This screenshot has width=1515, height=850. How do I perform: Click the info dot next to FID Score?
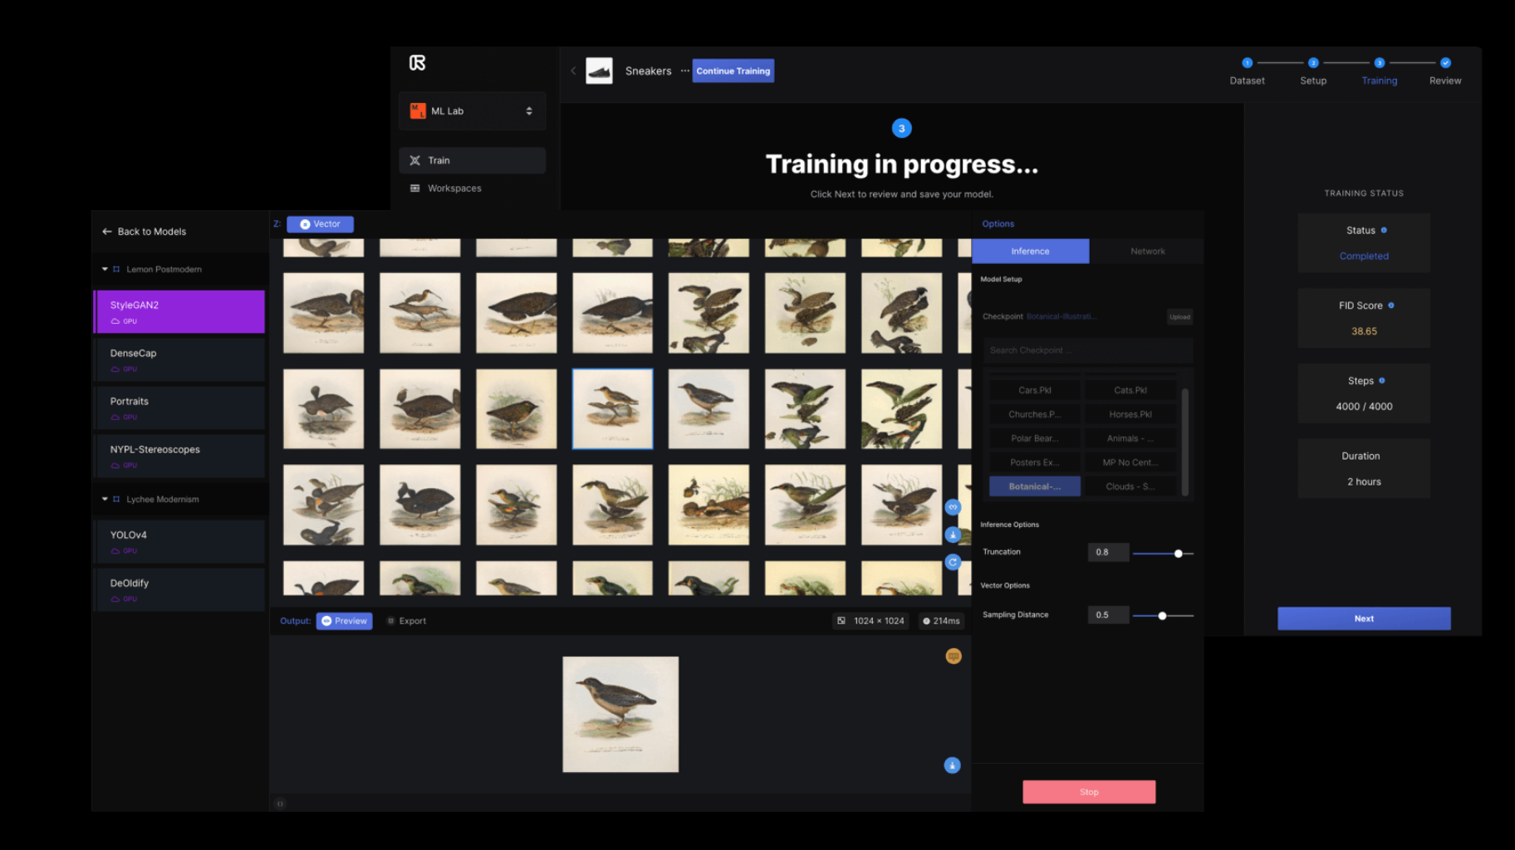tap(1391, 305)
